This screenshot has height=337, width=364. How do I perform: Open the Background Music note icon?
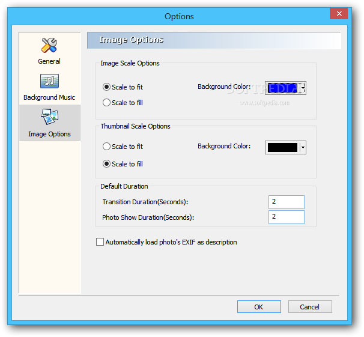coord(49,81)
